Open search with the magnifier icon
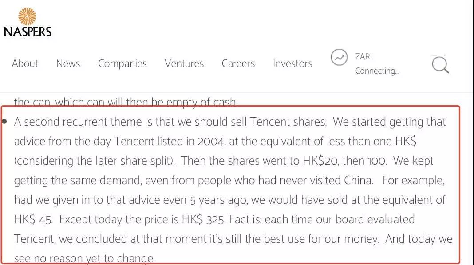The image size is (474, 265). (x=440, y=65)
